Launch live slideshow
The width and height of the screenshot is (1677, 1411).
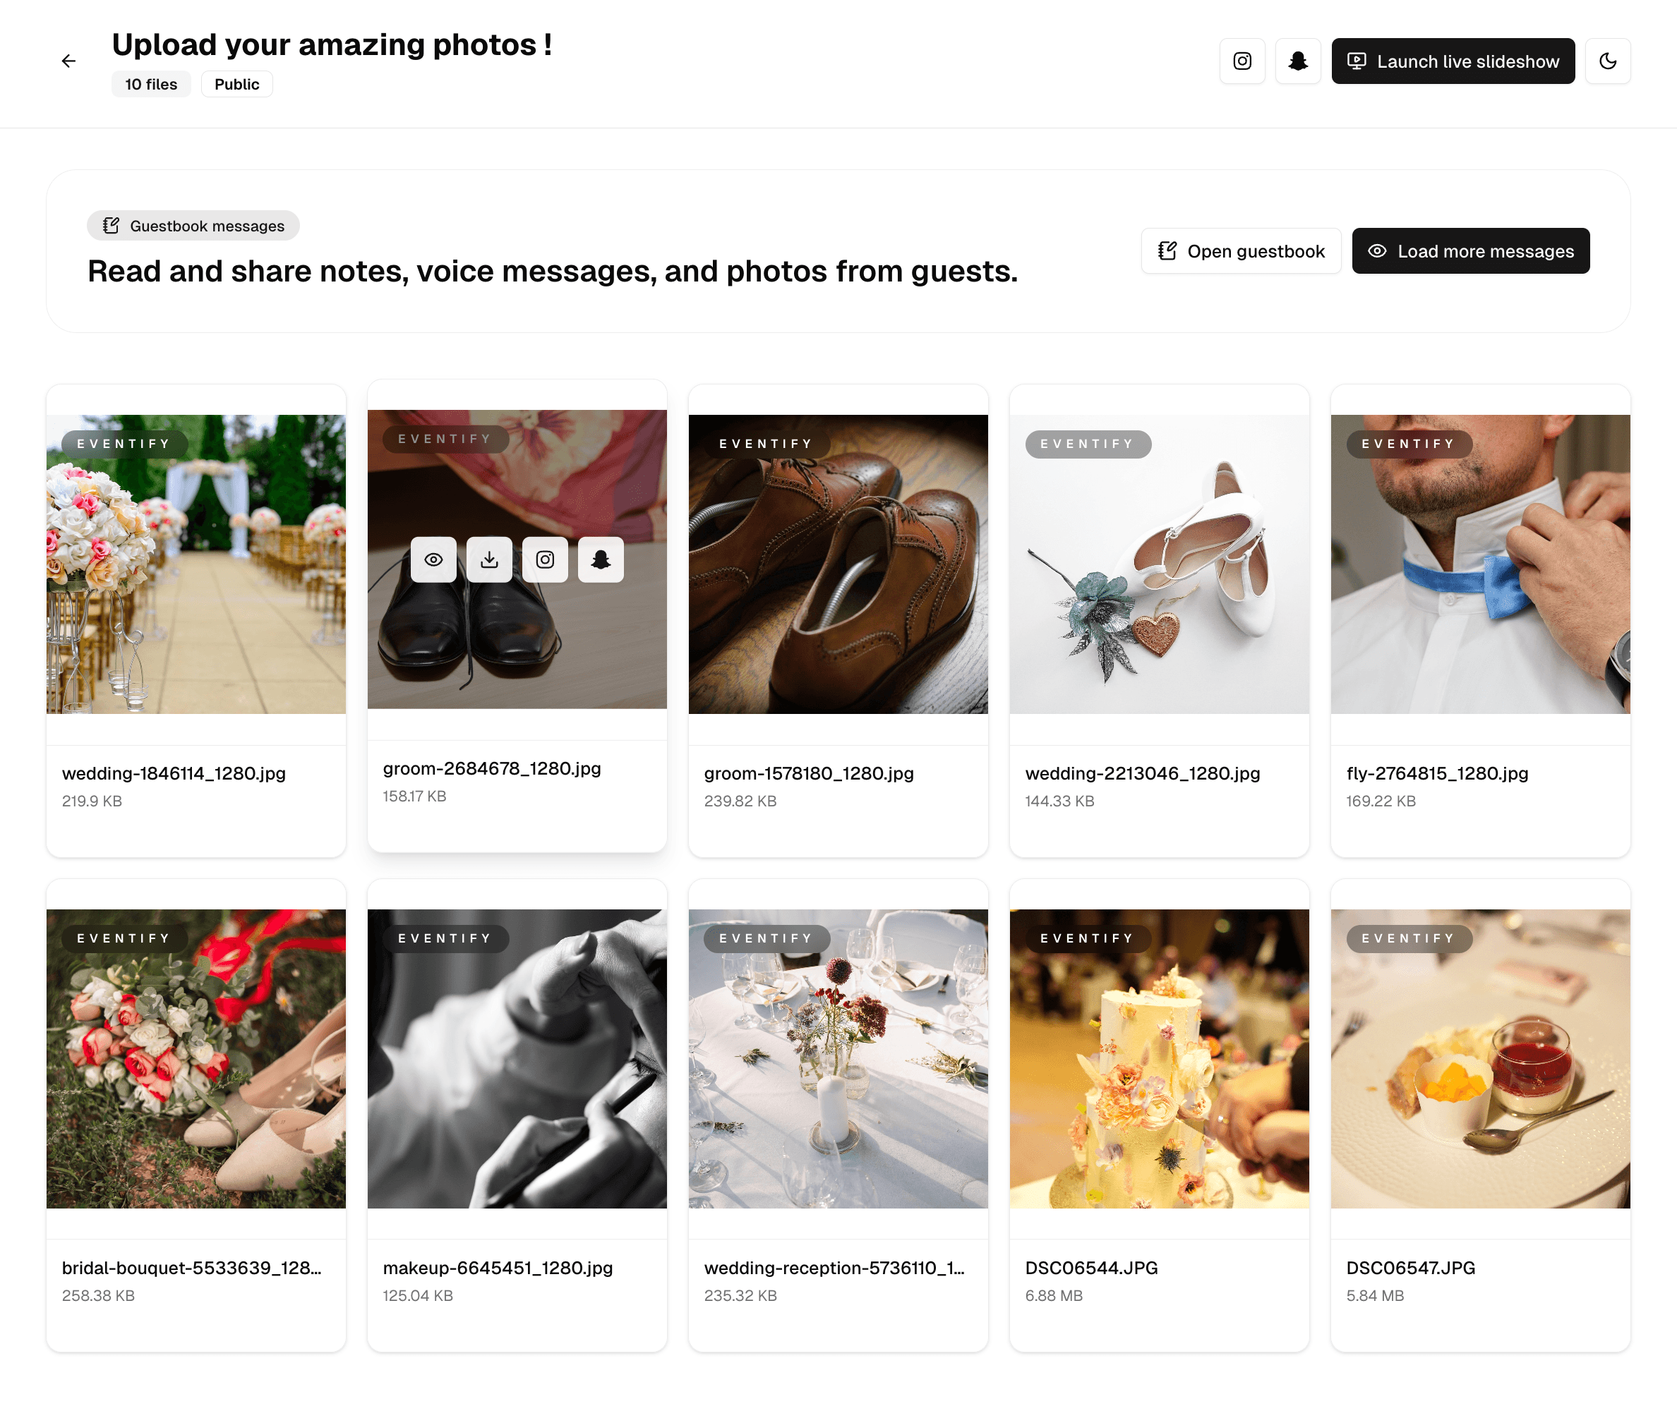pyautogui.click(x=1453, y=61)
